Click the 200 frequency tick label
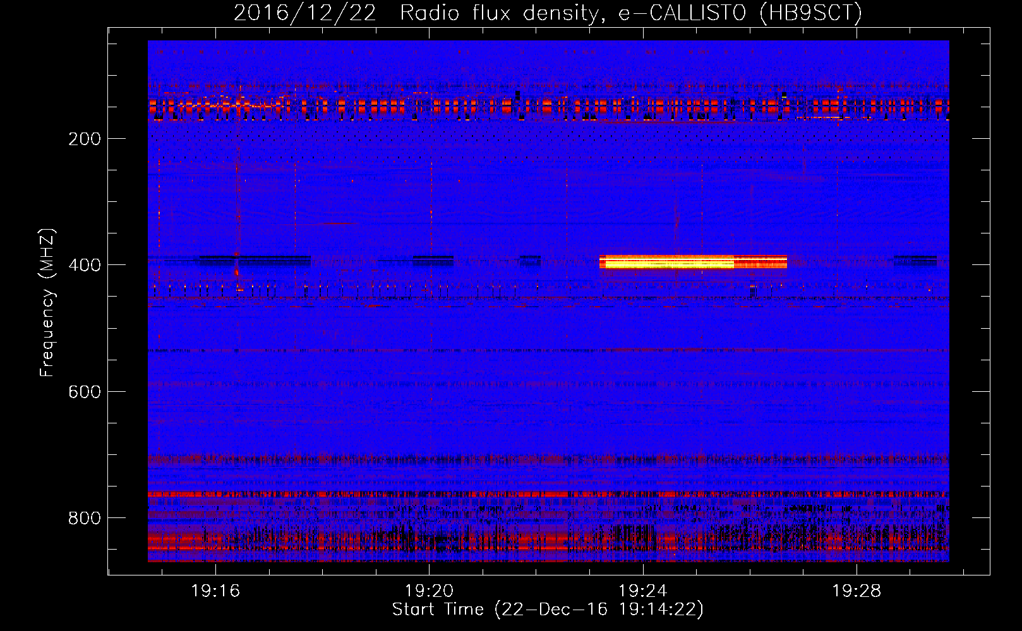The width and height of the screenshot is (1022, 631). click(85, 139)
